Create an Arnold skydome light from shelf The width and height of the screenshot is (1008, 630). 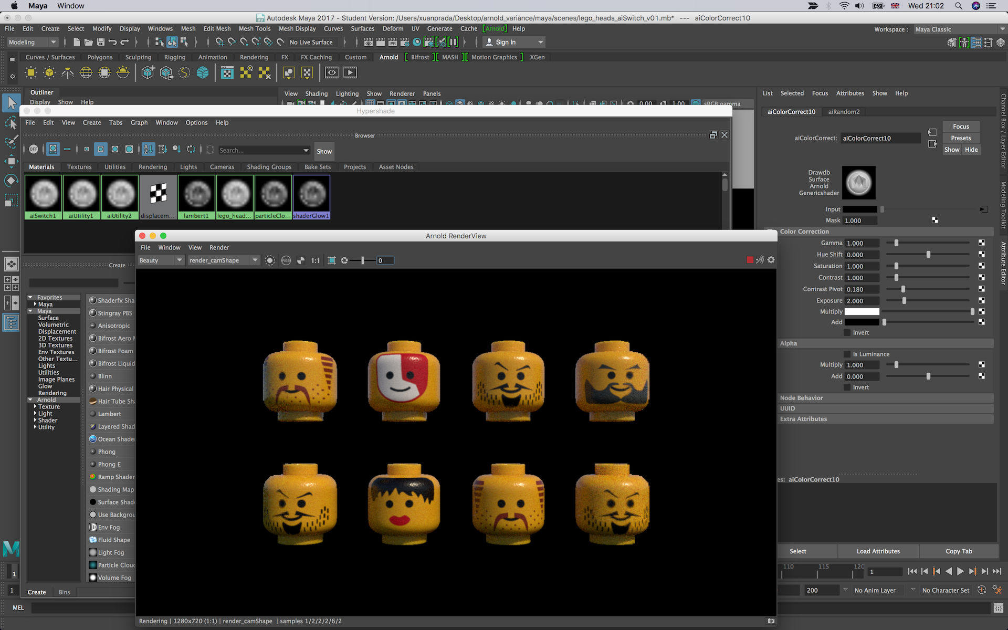coord(86,73)
